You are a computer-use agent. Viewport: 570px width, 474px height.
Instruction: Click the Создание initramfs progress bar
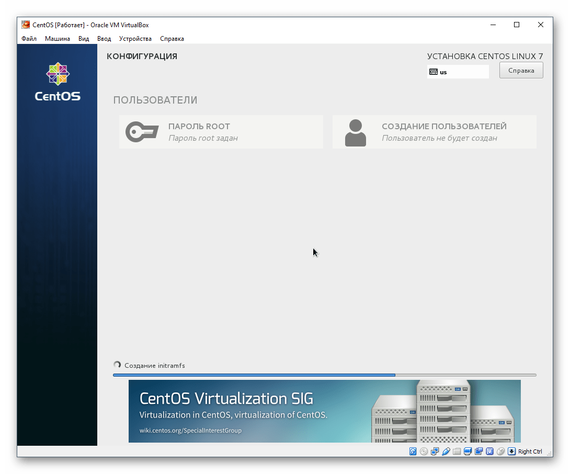[324, 375]
